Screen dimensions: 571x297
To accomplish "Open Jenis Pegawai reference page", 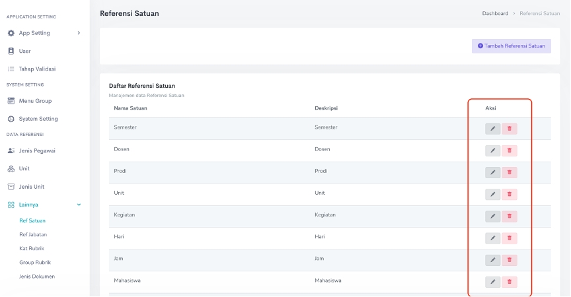I will [37, 150].
